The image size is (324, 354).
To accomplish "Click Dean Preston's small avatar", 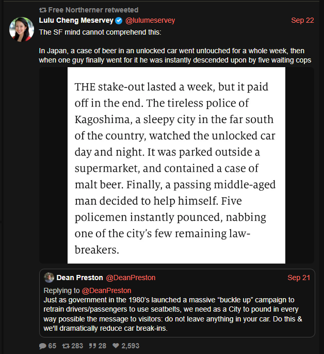I will tap(49, 278).
